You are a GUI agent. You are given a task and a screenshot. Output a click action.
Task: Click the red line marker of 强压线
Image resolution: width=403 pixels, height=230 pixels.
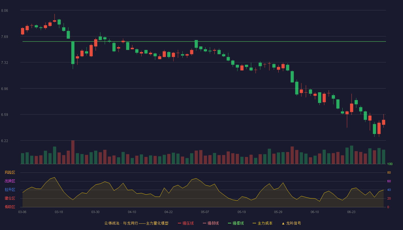[x=180, y=223]
